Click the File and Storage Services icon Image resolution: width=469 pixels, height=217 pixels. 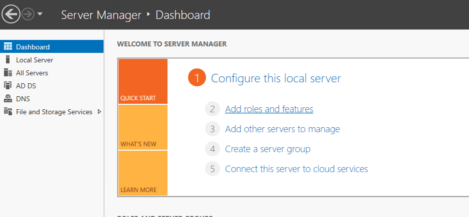tap(7, 112)
